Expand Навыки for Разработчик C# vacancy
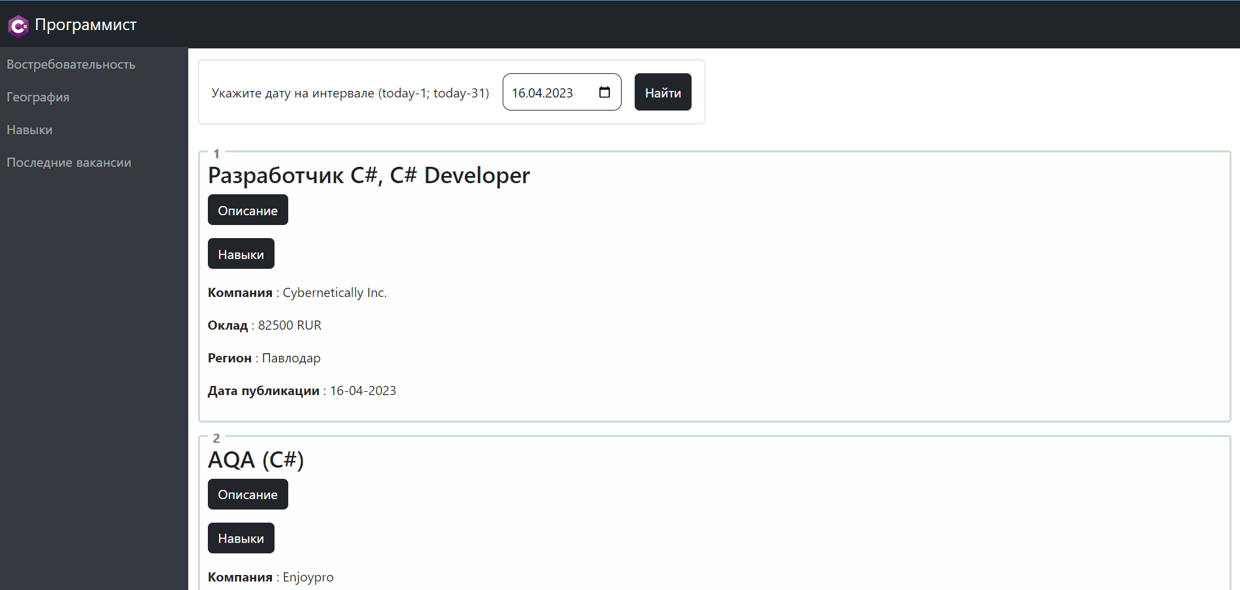1240x590 pixels. 241,254
